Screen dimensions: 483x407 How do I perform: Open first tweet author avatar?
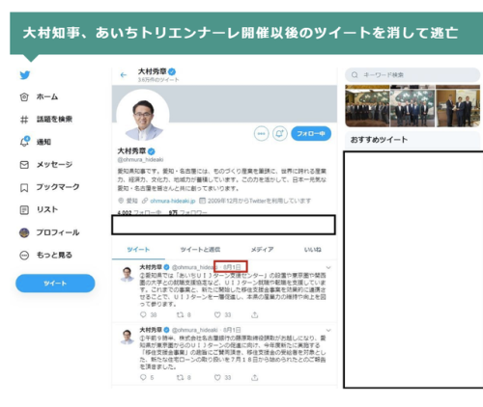coord(128,274)
